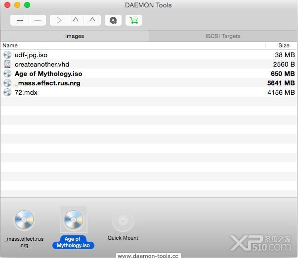The image size is (298, 258).
Task: Sort list by the Size column header
Action: coord(284,45)
